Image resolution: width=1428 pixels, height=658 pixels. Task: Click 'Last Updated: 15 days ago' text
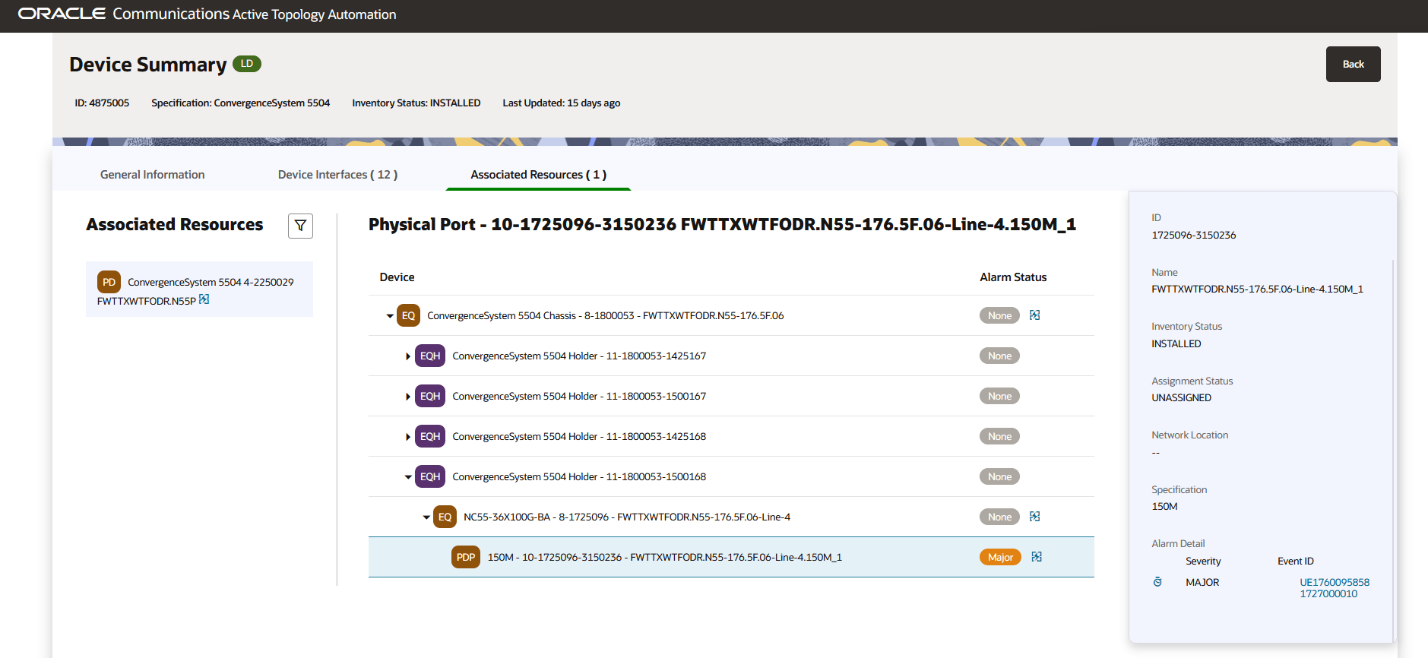tap(561, 103)
